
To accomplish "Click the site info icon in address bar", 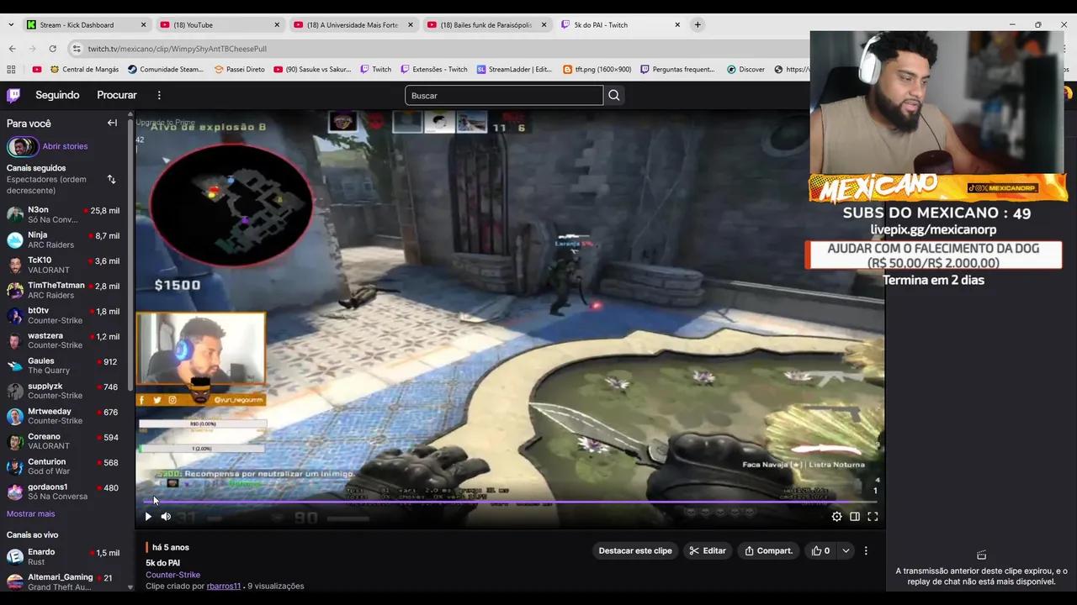I will click(77, 49).
